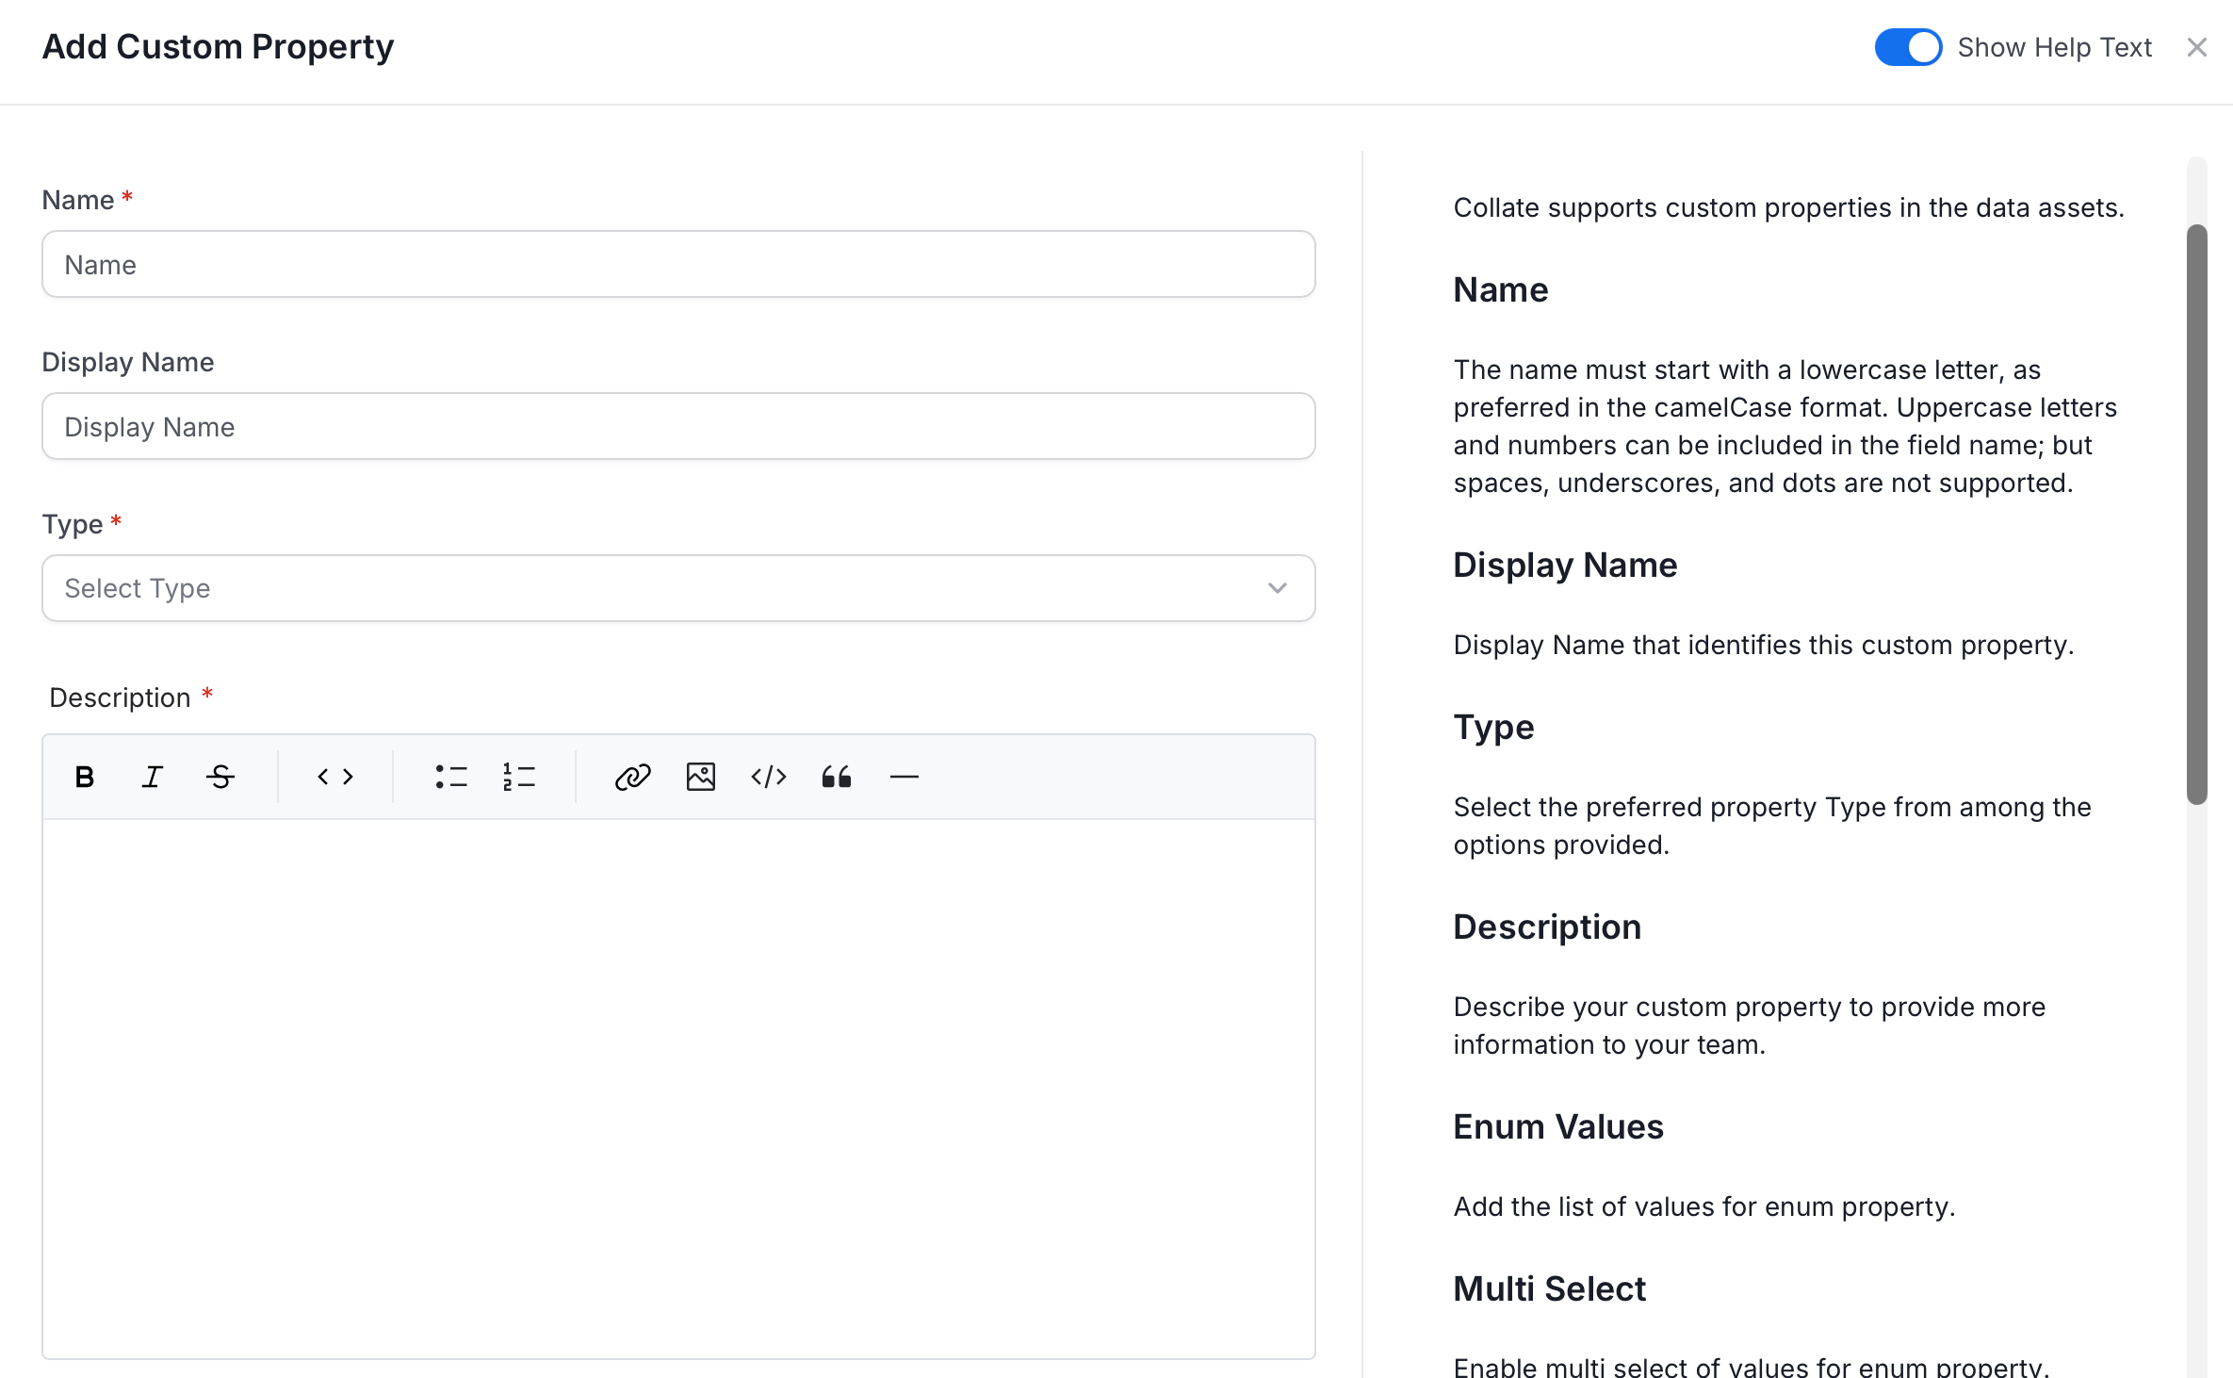The image size is (2233, 1378).
Task: Click the 'Multi Select' help heading
Action: click(1550, 1288)
